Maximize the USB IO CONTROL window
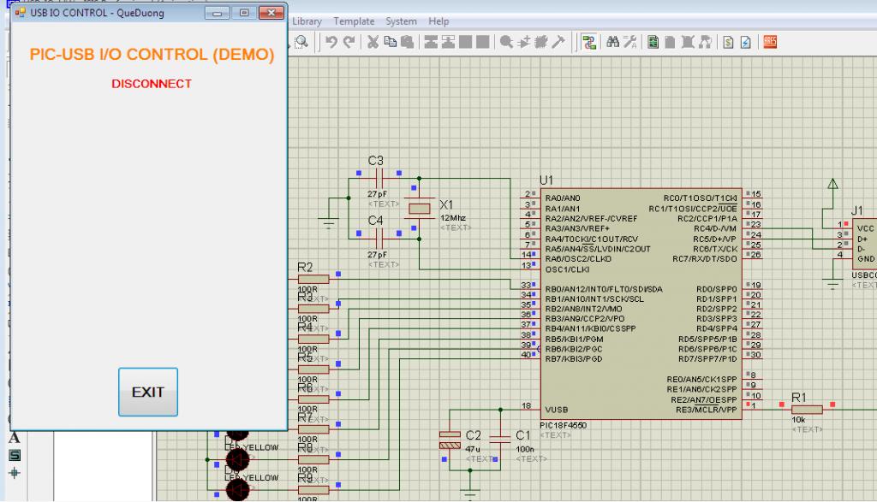Screen dimensions: 877x502 pos(244,12)
